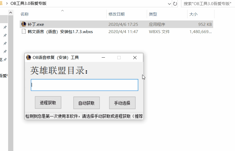
Task: Click the WBXS 文件 type cell
Action: pos(159,32)
